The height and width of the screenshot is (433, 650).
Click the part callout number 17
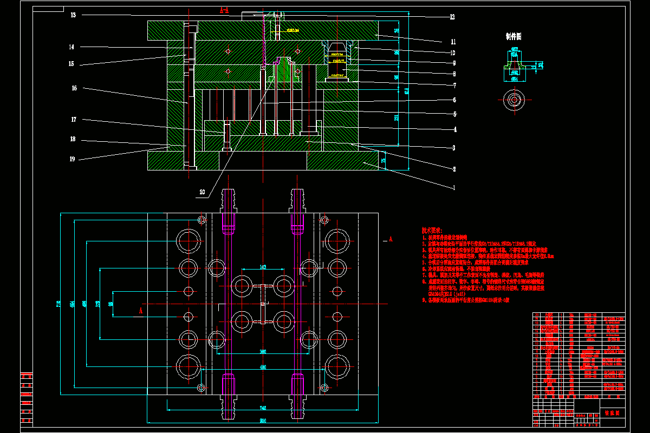point(74,120)
